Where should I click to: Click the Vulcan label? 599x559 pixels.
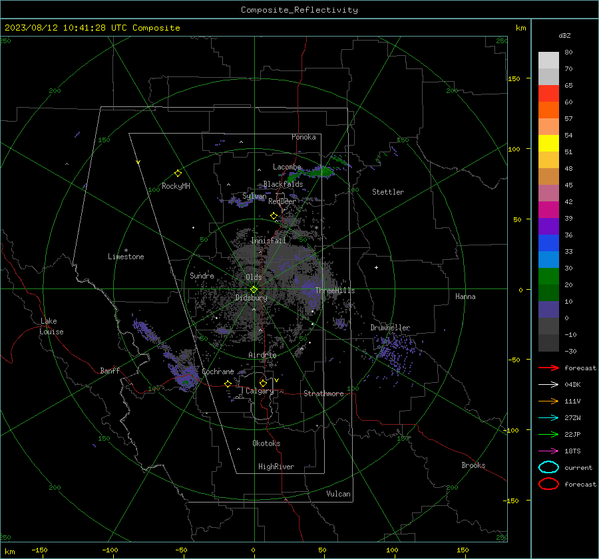339,494
